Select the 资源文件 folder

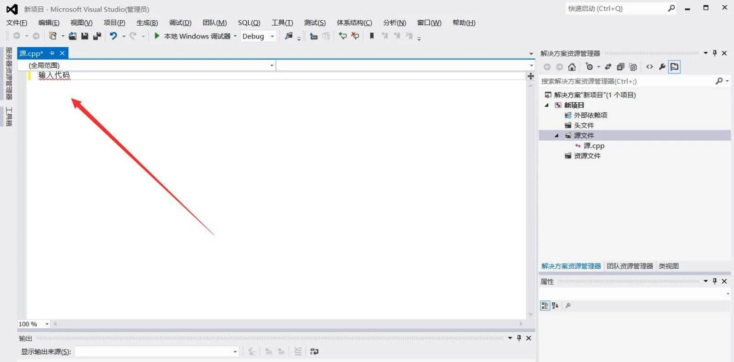pos(587,156)
